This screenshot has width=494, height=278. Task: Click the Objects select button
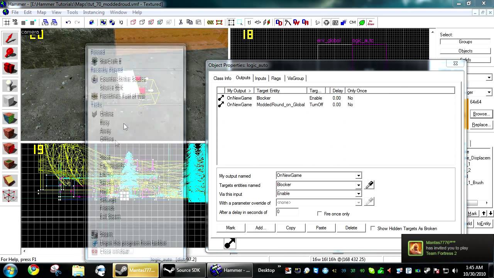pyautogui.click(x=465, y=51)
